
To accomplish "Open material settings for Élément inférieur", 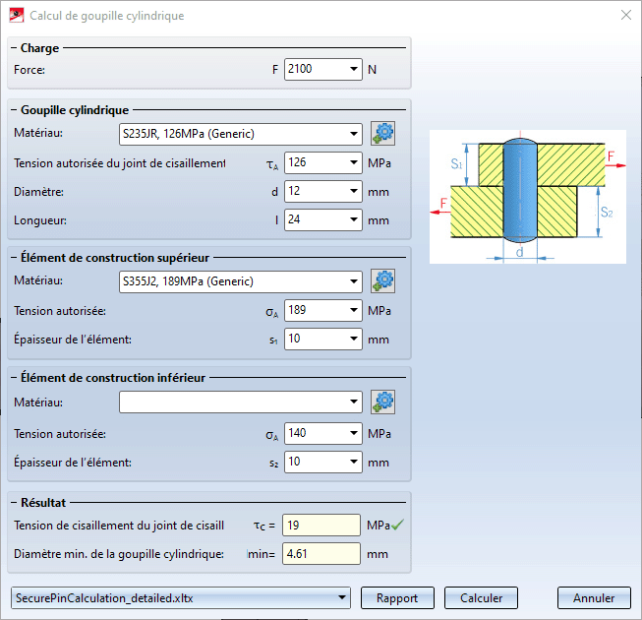I will 382,402.
